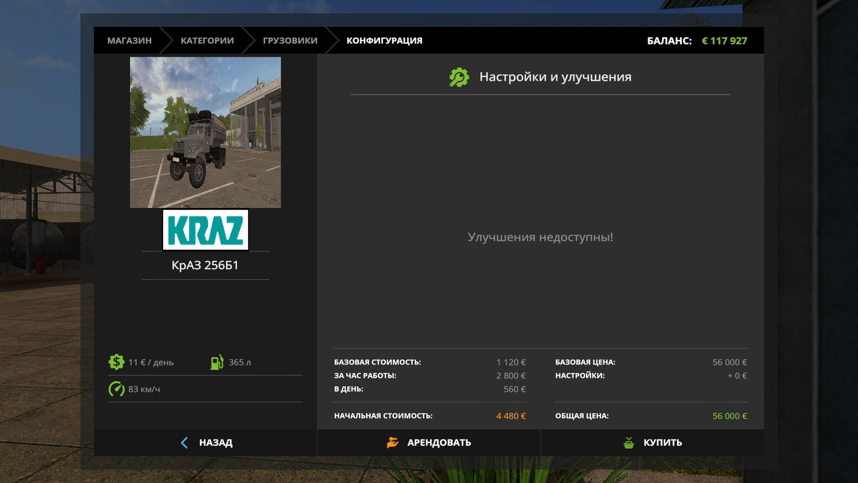858x483 pixels.
Task: Click the fuel pump capacity icon
Action: (217, 362)
